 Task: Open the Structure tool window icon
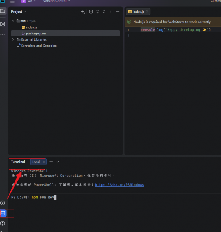click(x=3, y=24)
